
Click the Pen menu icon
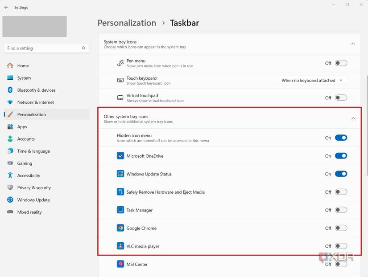tap(120, 63)
